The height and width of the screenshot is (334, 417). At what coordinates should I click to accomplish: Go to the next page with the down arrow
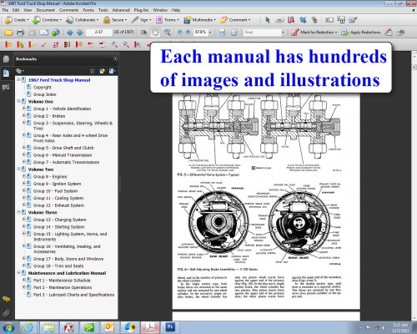80,33
